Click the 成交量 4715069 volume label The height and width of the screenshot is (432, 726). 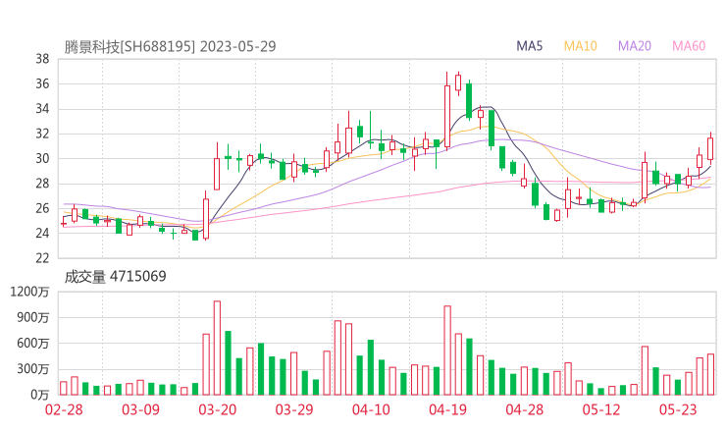click(x=115, y=276)
